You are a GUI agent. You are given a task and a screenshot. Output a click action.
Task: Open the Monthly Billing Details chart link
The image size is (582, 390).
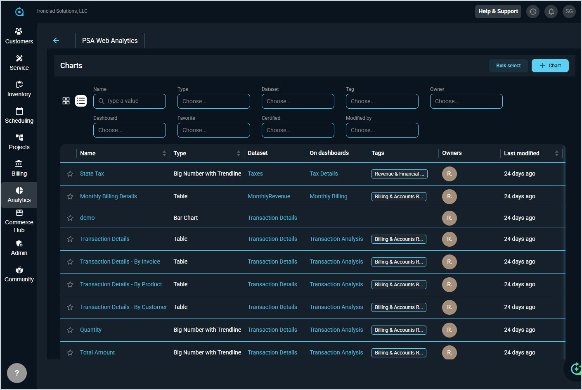pyautogui.click(x=109, y=196)
